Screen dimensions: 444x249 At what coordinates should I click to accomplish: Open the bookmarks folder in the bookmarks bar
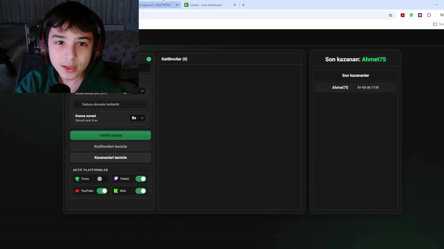tap(438, 24)
